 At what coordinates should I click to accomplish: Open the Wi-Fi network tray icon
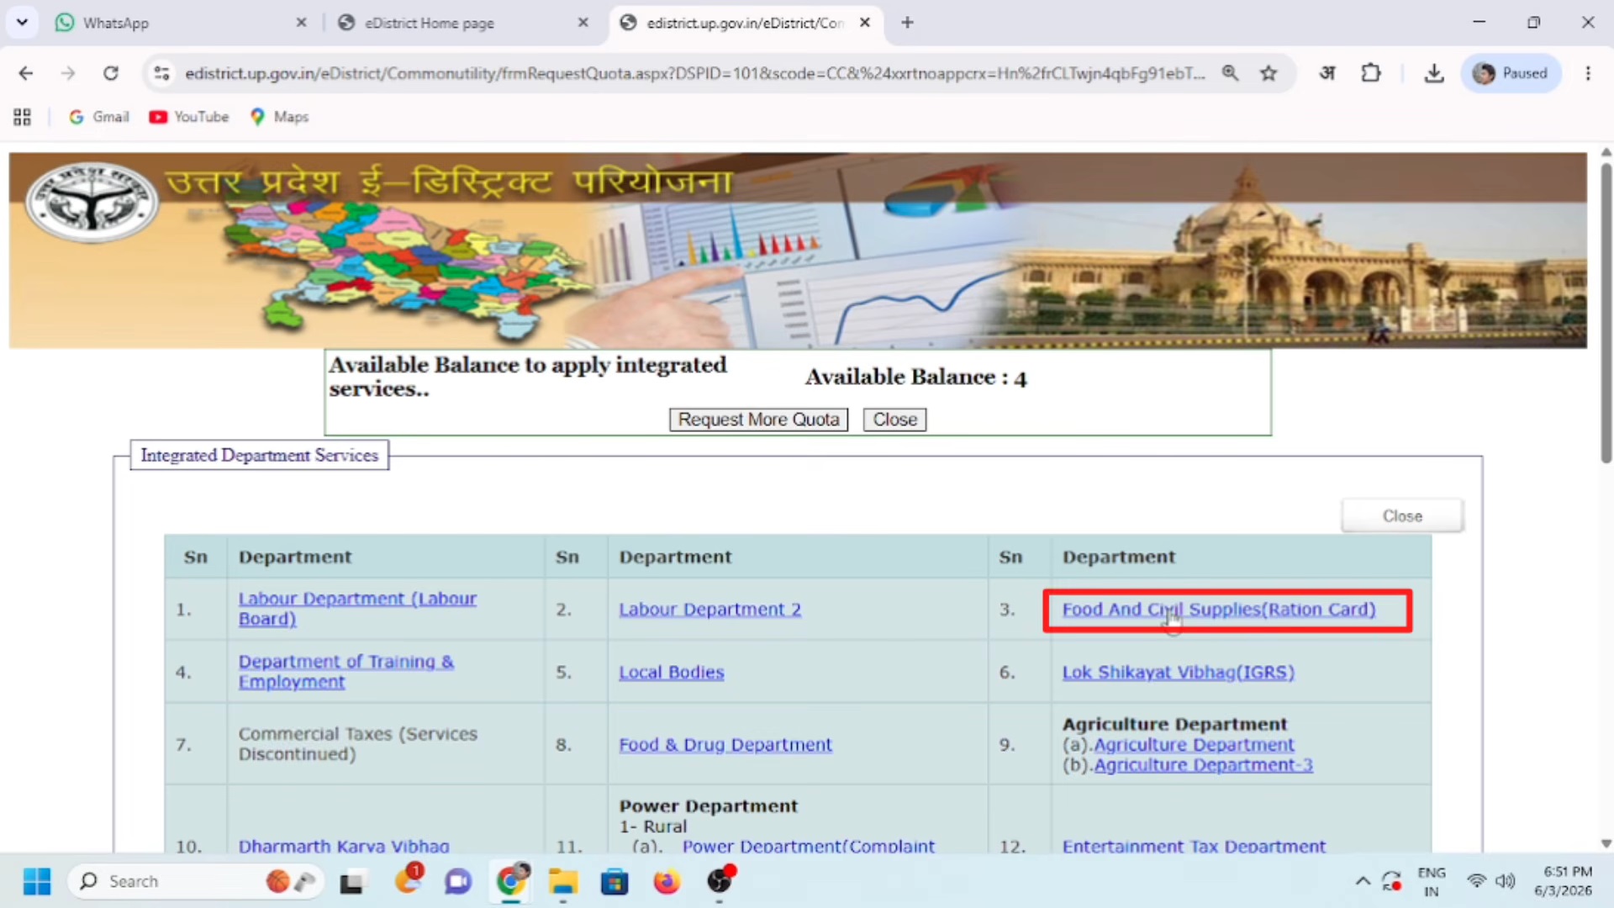[1476, 881]
